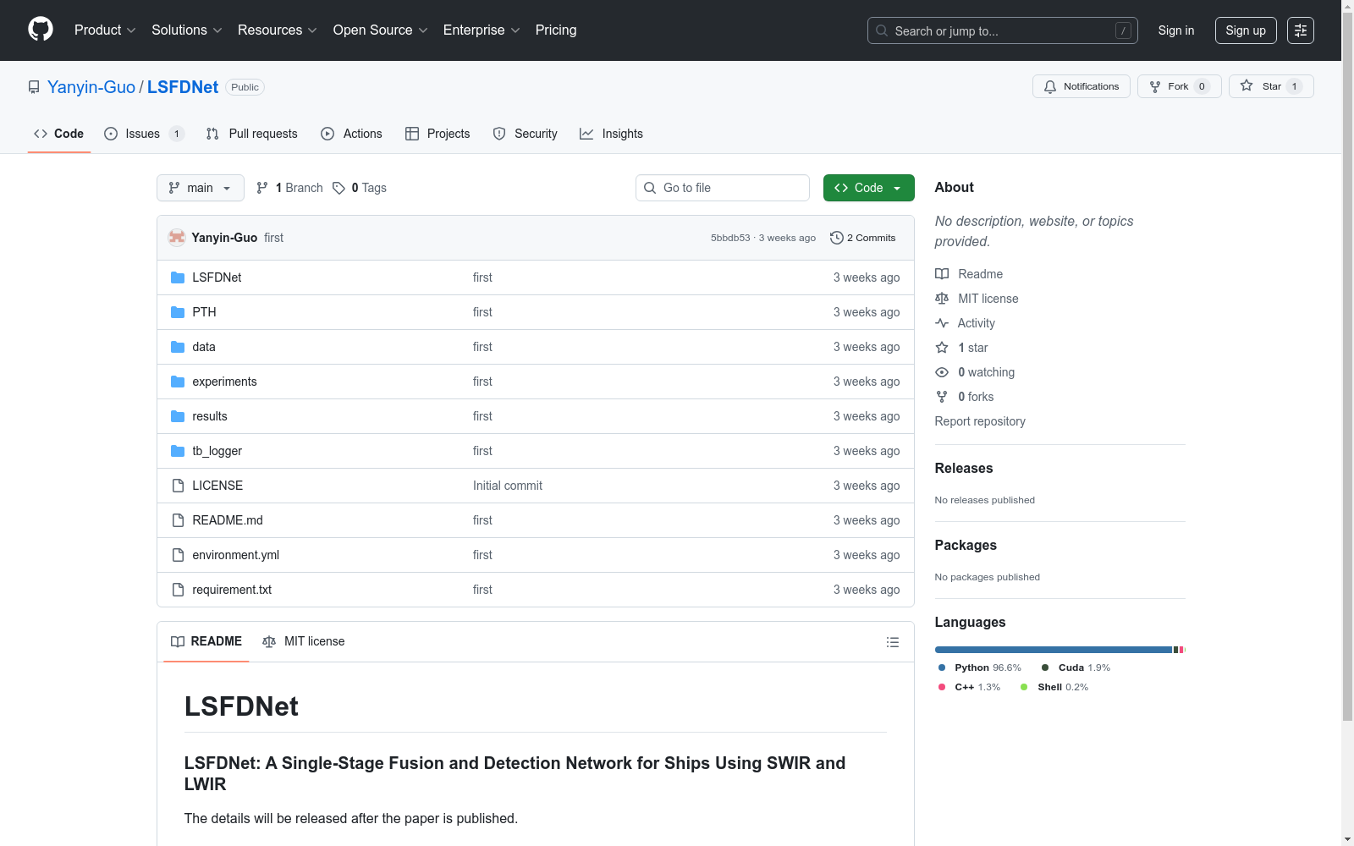Viewport: 1354px width, 846px height.
Task: Open the data folder
Action: point(204,347)
